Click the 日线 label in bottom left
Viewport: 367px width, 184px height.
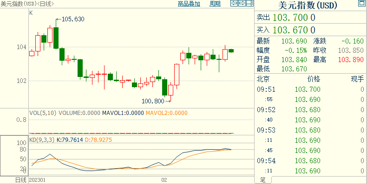pyautogui.click(x=21, y=180)
